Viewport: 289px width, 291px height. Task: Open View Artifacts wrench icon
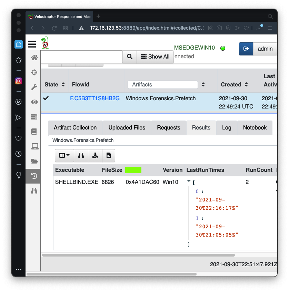pyautogui.click(x=34, y=87)
